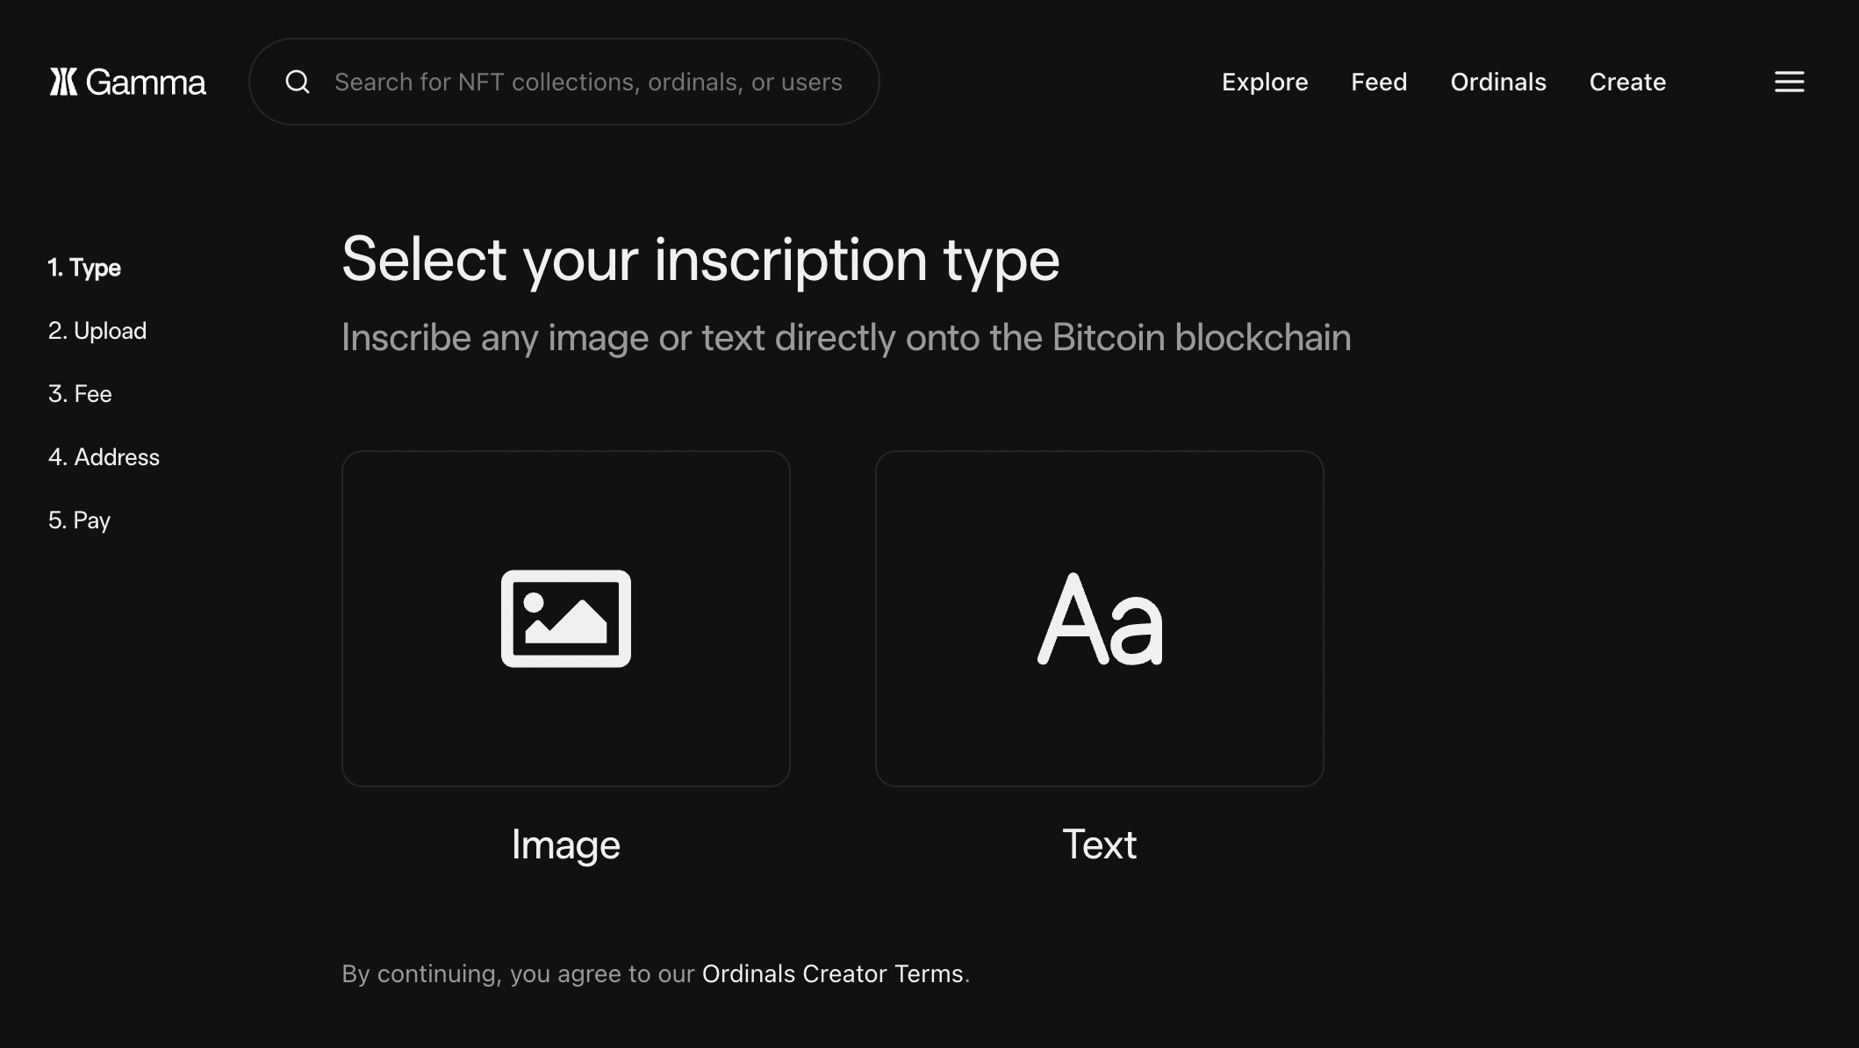This screenshot has height=1048, width=1859.
Task: Open the Explore nav item
Action: pyautogui.click(x=1265, y=83)
